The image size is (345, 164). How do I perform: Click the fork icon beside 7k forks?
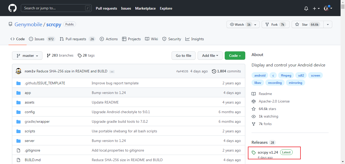point(254,124)
